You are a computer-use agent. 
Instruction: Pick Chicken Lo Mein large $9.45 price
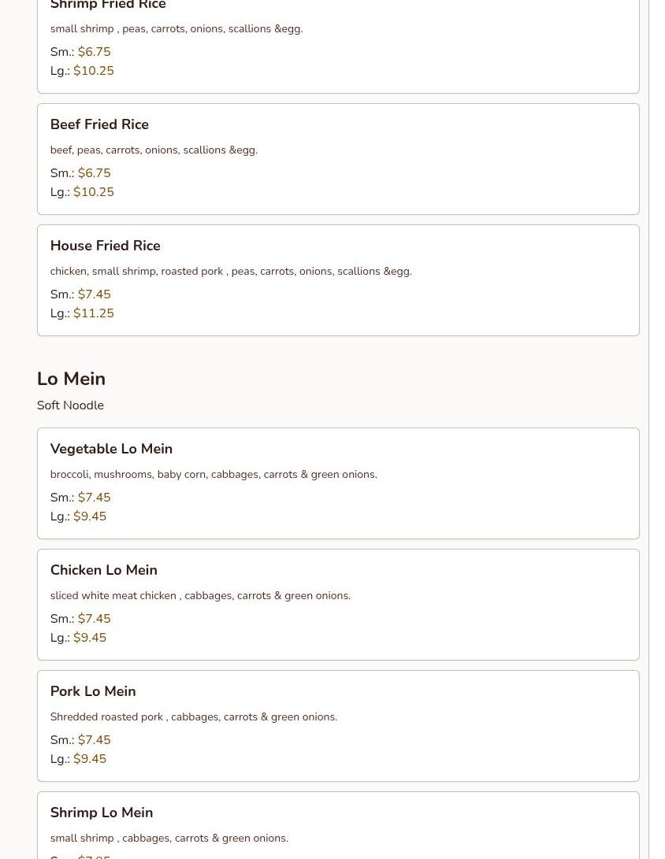89,638
